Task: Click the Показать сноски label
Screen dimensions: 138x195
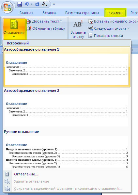Action: (x=108, y=36)
